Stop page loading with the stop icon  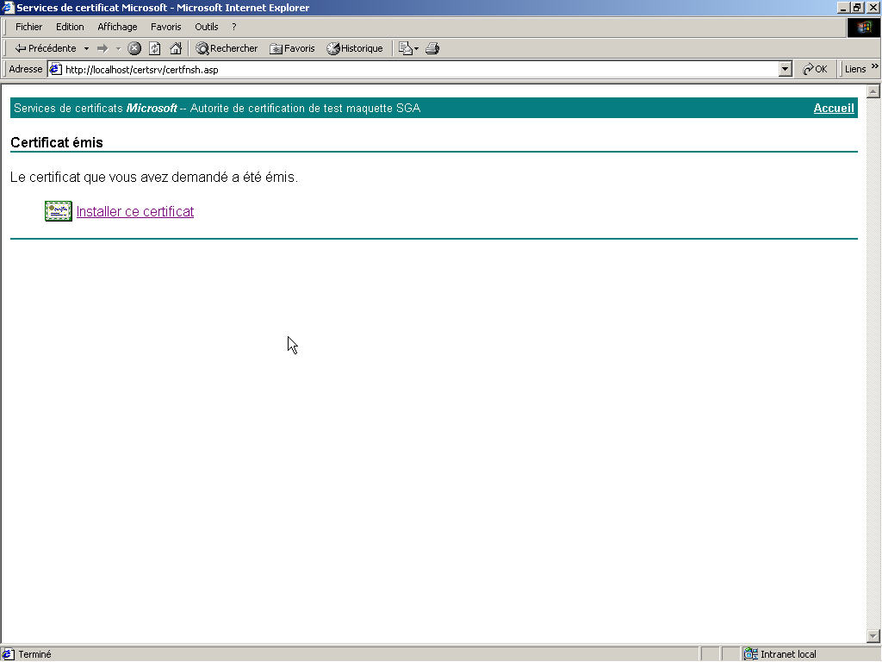134,48
